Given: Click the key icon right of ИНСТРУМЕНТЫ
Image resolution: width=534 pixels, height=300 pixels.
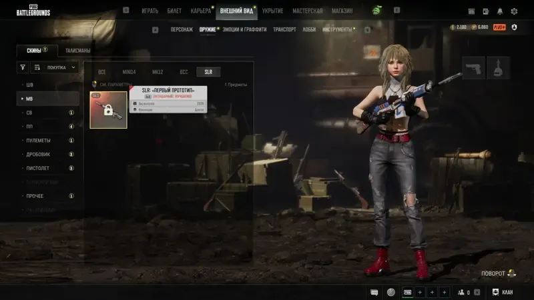Looking at the screenshot, I should tap(368, 30).
